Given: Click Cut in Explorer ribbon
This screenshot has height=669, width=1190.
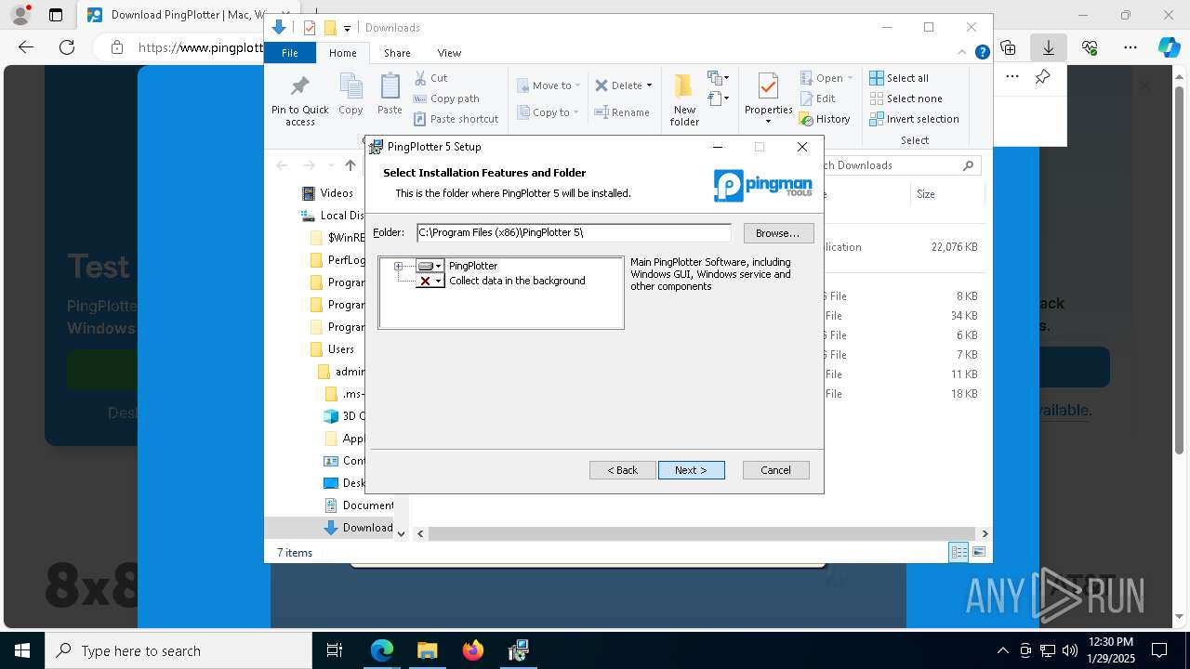Looking at the screenshot, I should point(430,78).
